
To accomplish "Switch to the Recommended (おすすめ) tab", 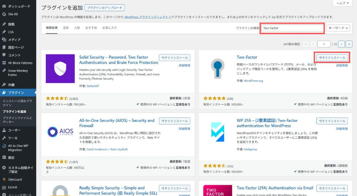I will (91, 28).
